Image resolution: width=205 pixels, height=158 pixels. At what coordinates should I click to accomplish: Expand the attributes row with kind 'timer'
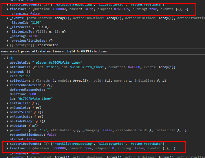[x=8, y=67]
